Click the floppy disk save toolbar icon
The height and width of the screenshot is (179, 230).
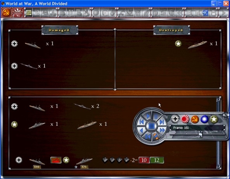pyautogui.click(x=214, y=13)
